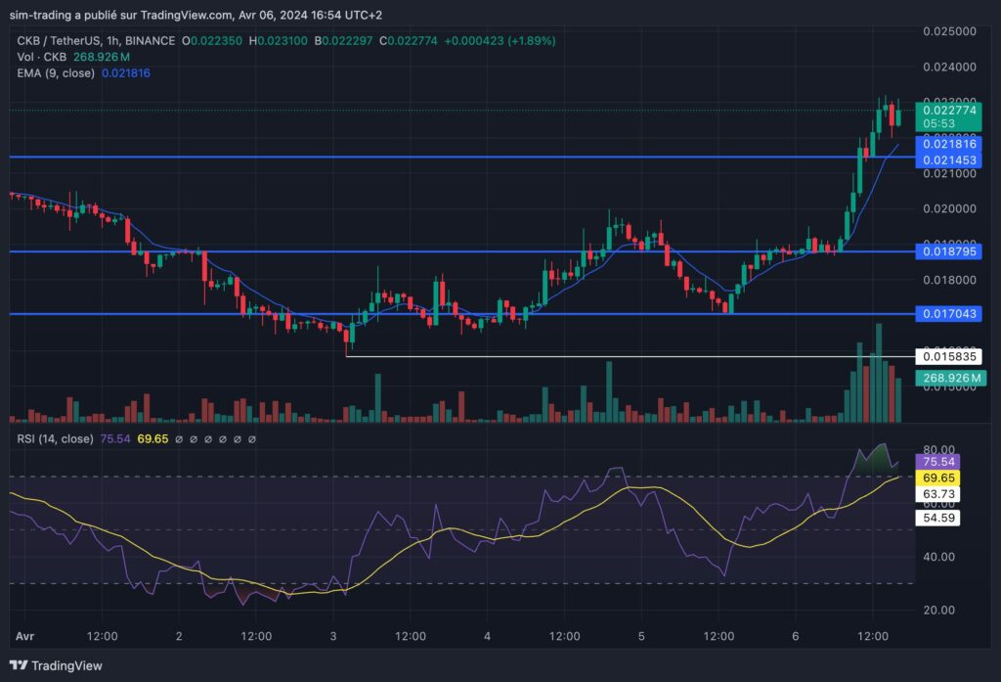Click the purple RSI axis label 75.54

(x=937, y=462)
